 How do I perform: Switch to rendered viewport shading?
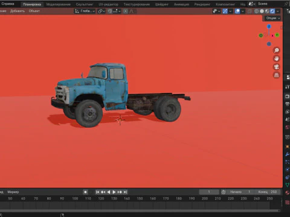(x=272, y=11)
